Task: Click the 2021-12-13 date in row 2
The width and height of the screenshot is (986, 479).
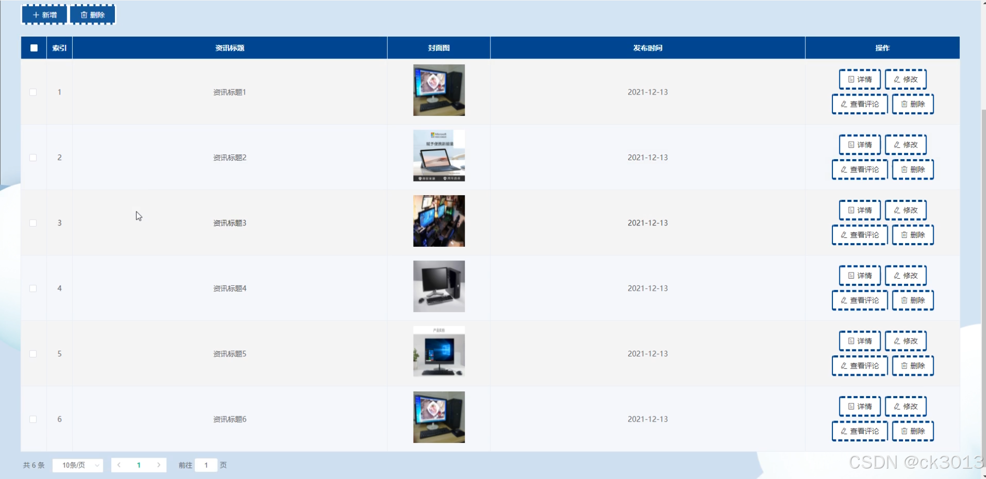Action: pos(648,157)
